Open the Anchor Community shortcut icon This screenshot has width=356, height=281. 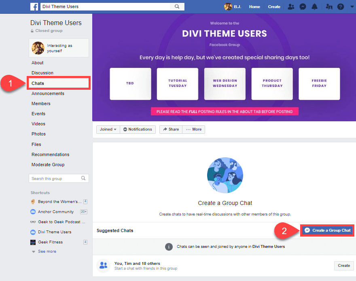click(32, 211)
